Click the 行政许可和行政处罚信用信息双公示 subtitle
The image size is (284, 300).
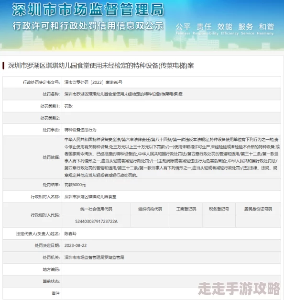[x=88, y=26]
